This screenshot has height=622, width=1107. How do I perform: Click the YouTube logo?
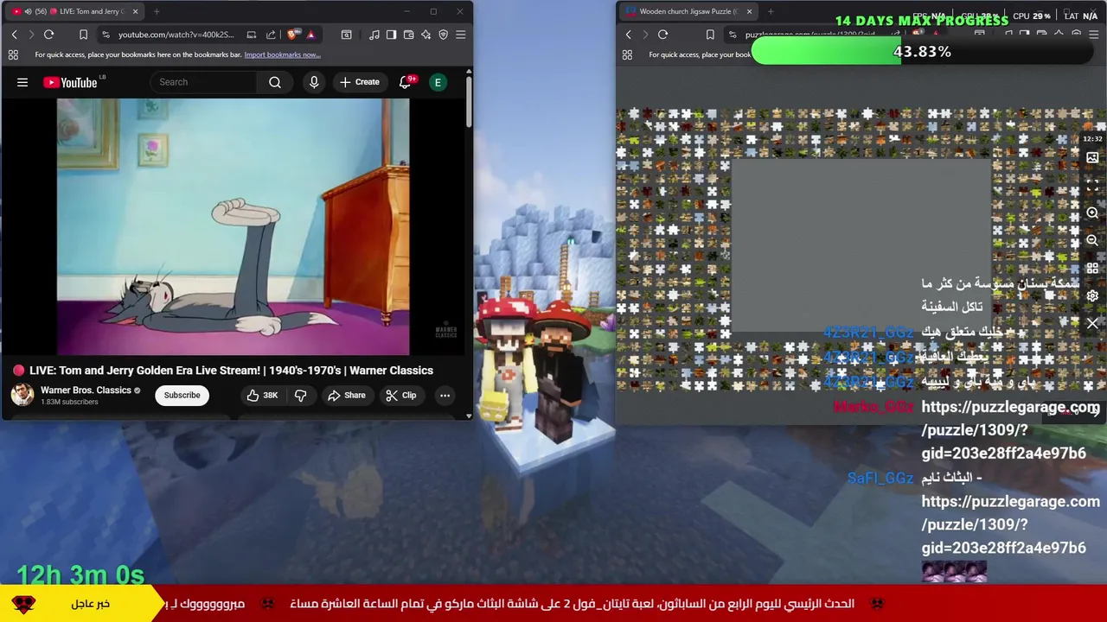click(x=73, y=82)
